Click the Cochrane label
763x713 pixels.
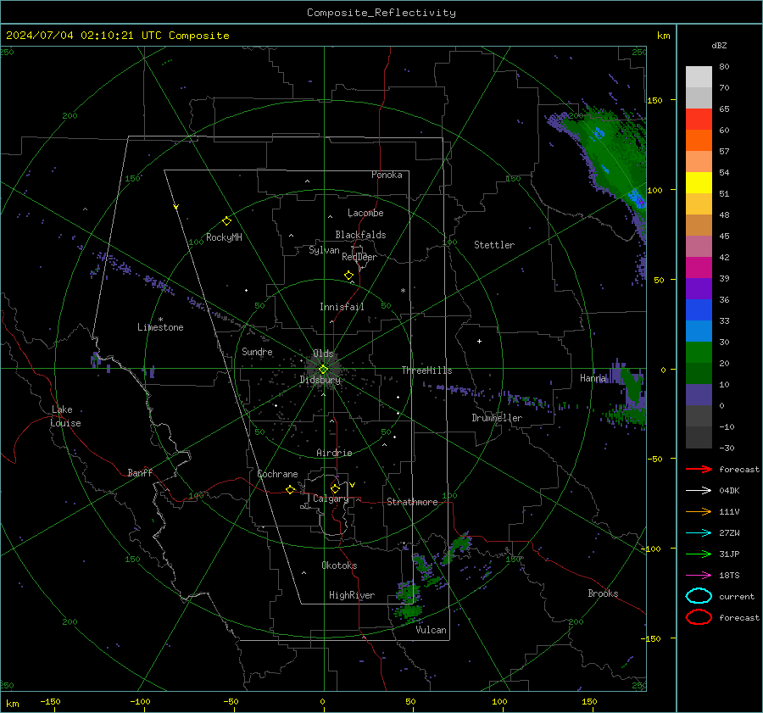(277, 474)
